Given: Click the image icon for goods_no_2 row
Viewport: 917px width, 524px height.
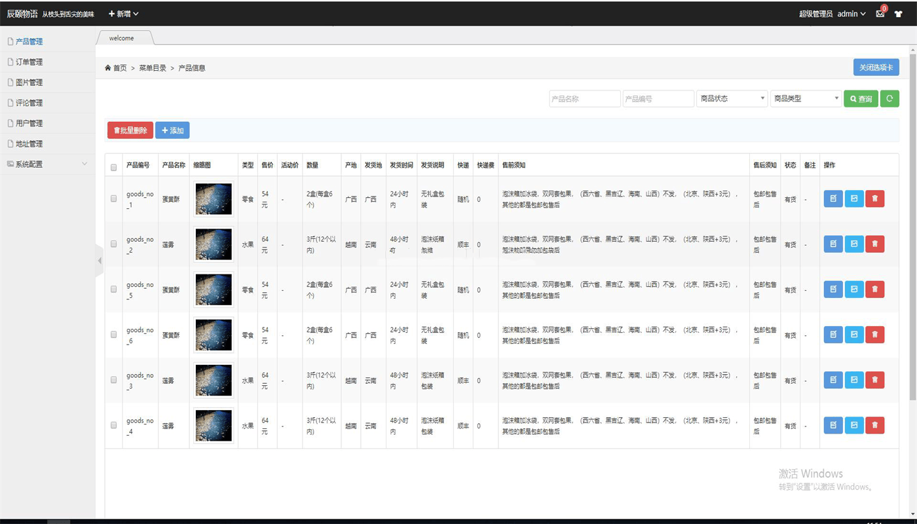Looking at the screenshot, I should [x=854, y=244].
